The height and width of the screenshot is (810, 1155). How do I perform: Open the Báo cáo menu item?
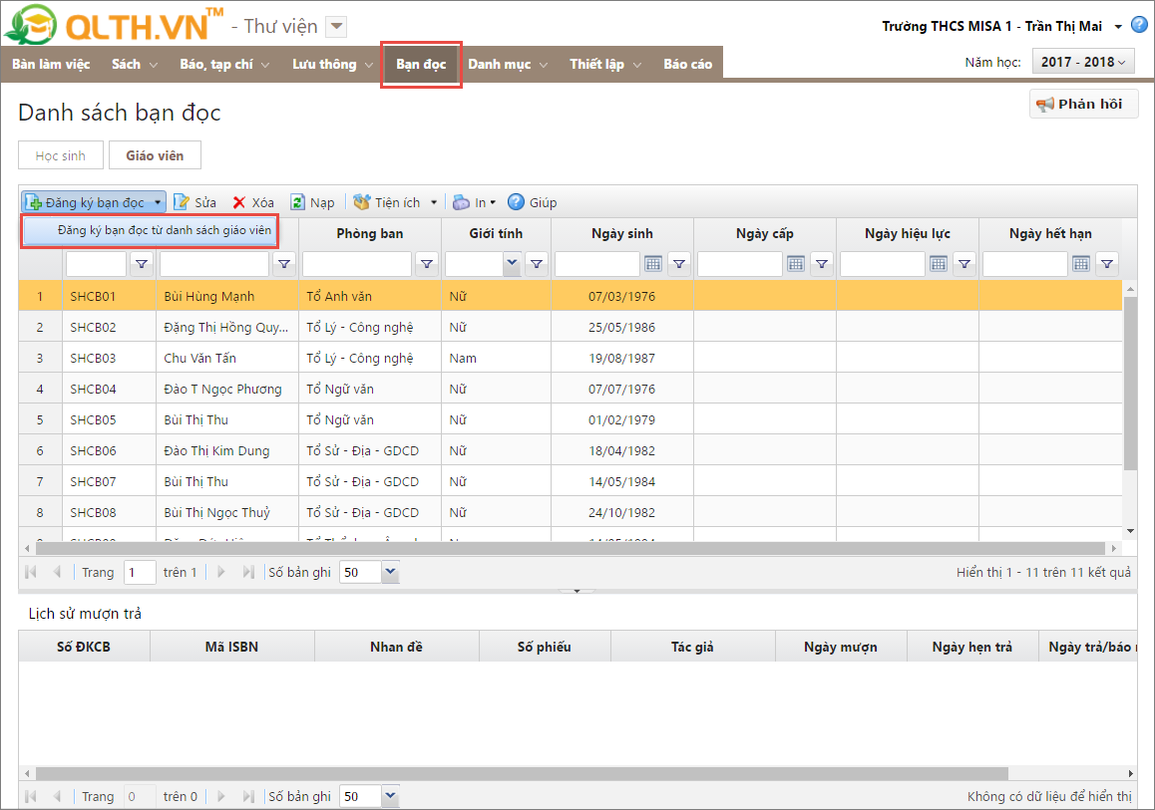coord(688,64)
